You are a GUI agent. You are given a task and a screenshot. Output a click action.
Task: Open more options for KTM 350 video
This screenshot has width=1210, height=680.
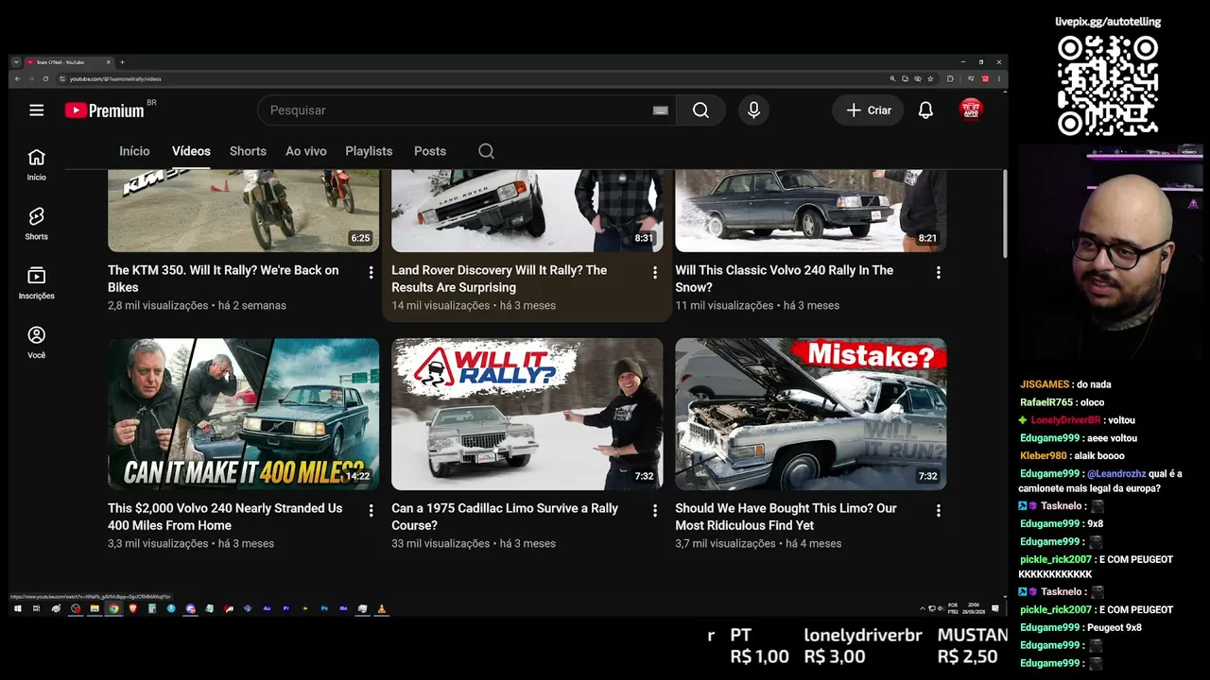tap(371, 272)
